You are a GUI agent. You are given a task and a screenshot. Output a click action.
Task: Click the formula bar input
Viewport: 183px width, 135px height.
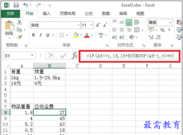130,56
